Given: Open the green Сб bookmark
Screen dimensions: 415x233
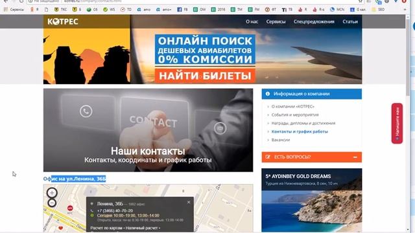Looking at the screenshot, I should coord(92,10).
